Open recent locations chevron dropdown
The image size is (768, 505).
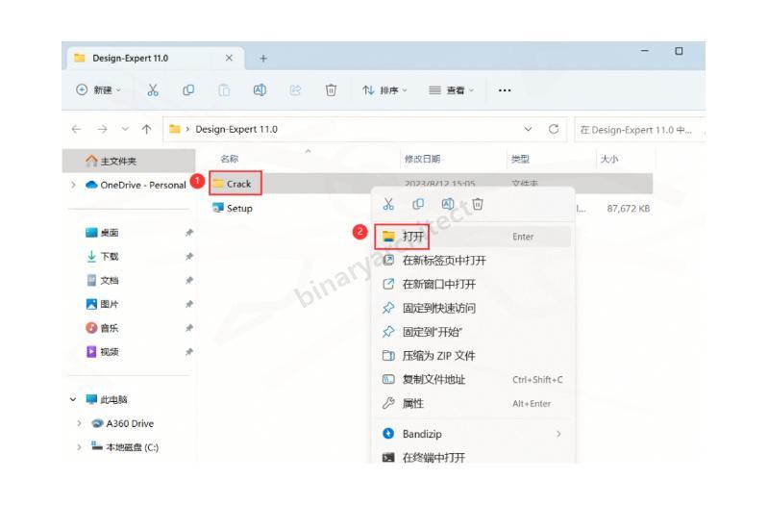point(125,129)
